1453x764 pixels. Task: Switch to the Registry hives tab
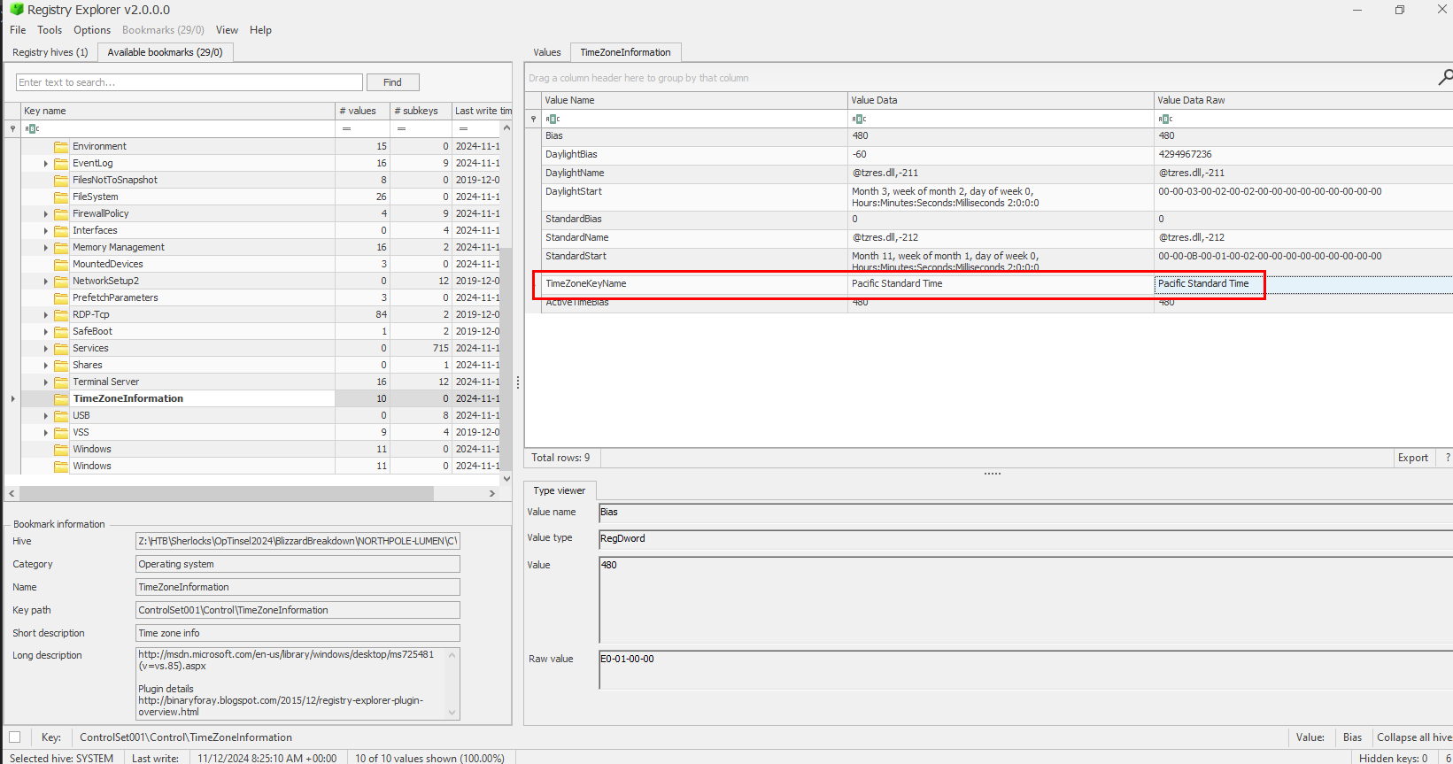click(x=50, y=52)
